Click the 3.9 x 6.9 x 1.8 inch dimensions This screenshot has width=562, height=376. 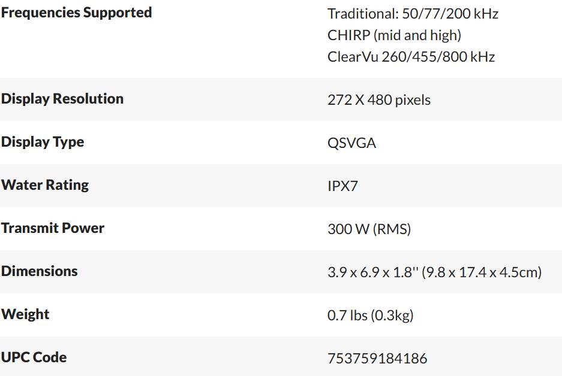coord(372,272)
